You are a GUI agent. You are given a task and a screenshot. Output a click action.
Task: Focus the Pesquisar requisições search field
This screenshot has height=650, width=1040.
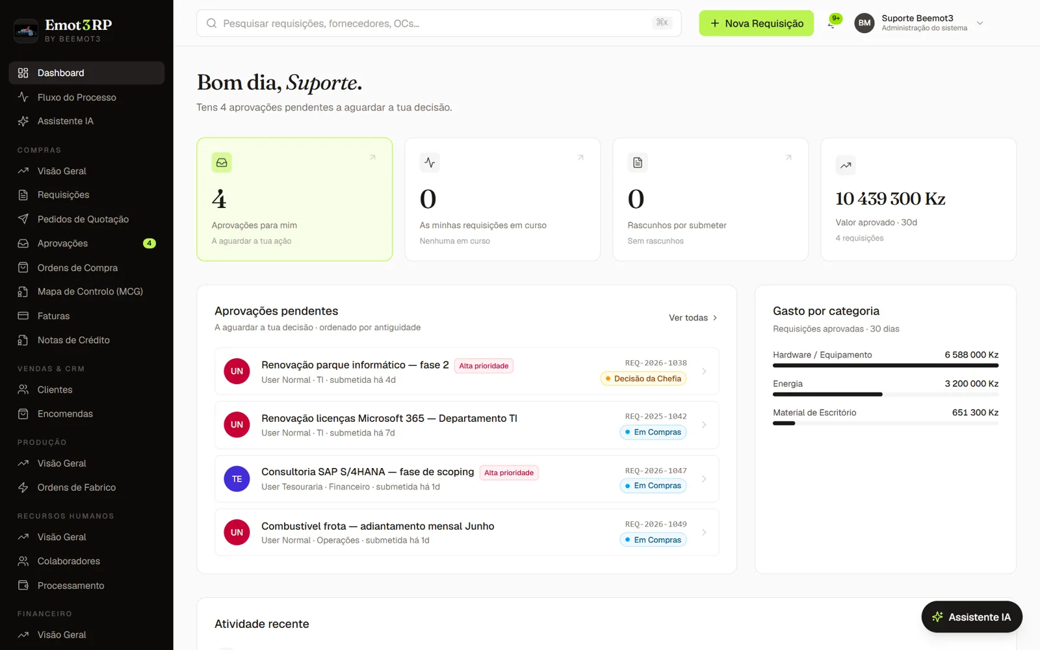click(x=439, y=23)
